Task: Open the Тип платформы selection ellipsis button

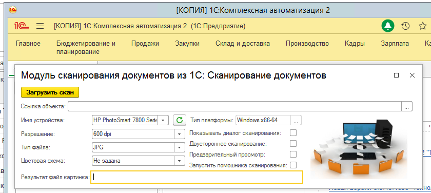Action: coord(296,120)
